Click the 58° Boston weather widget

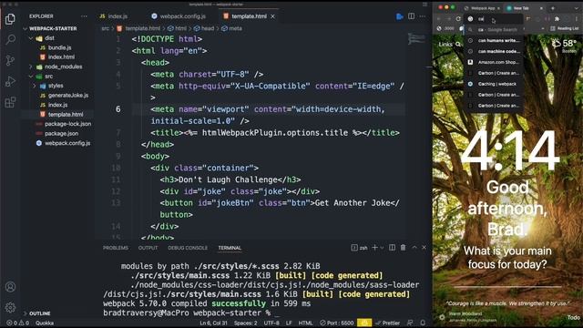(565, 46)
